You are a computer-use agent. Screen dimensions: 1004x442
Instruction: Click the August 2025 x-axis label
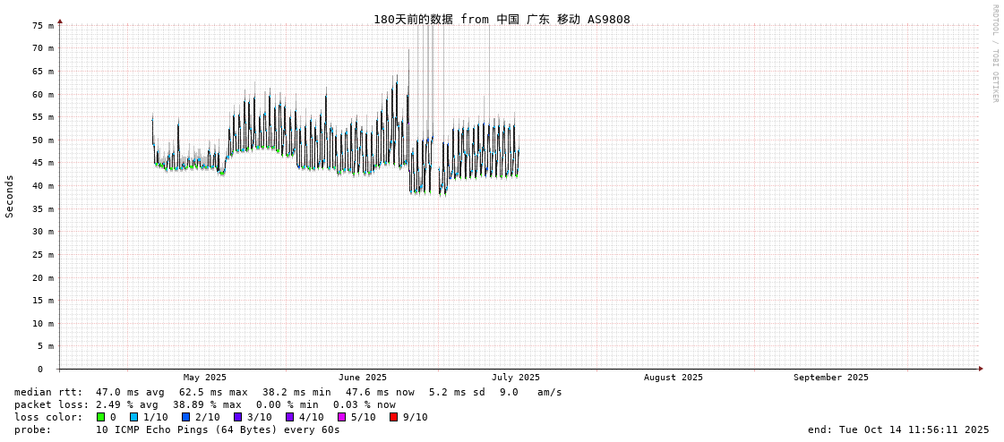coord(674,378)
